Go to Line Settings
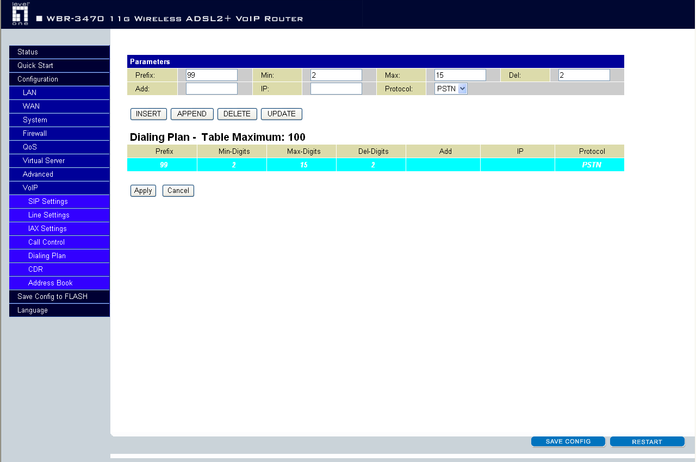The height and width of the screenshot is (462, 696). pyautogui.click(x=59, y=215)
